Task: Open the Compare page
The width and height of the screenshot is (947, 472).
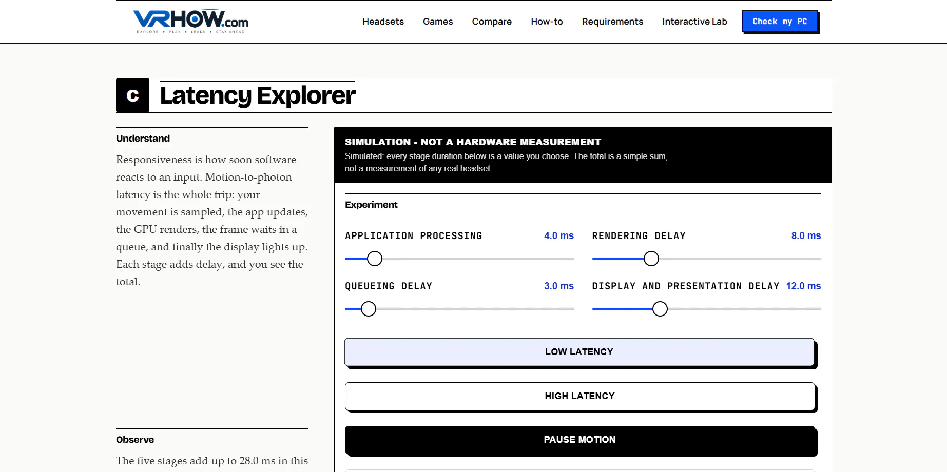Action: pyautogui.click(x=492, y=22)
